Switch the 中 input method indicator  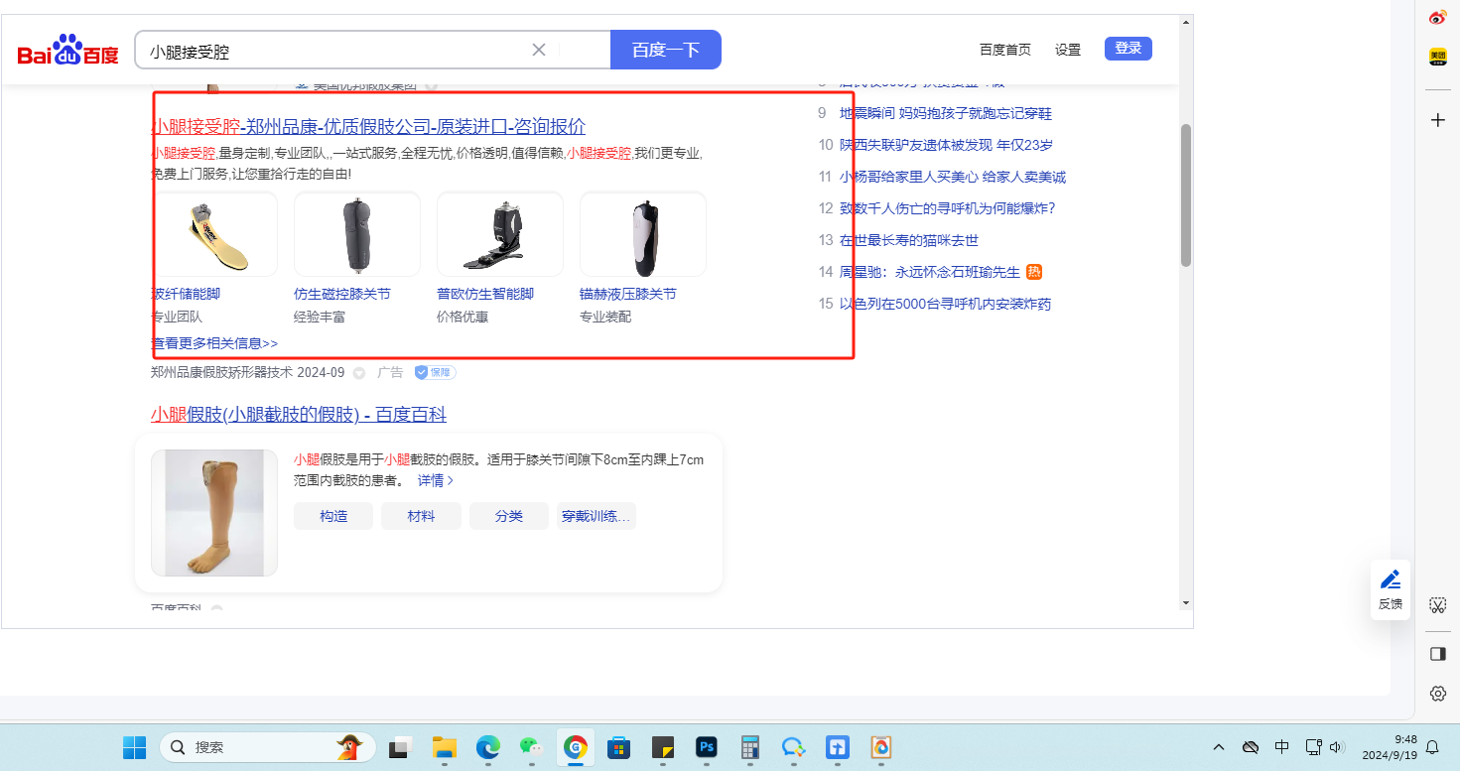pos(1281,747)
